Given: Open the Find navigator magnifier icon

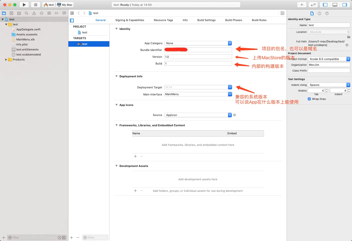Looking at the screenshot, I should (x=26, y=13).
